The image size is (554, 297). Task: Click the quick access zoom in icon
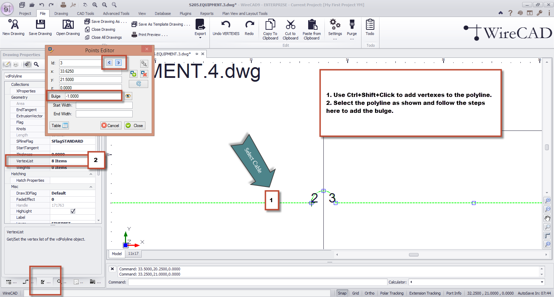[x=95, y=5]
